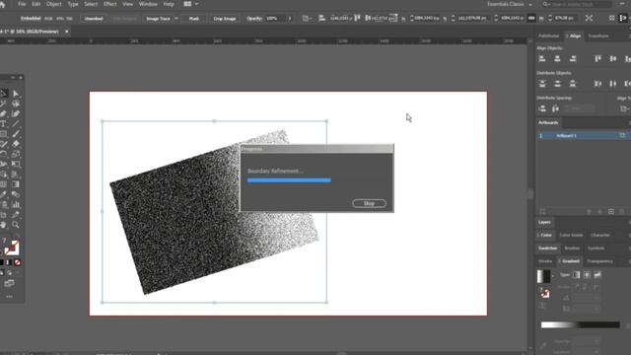This screenshot has height=355, width=631.
Task: Select the Pen tool
Action: (4, 114)
